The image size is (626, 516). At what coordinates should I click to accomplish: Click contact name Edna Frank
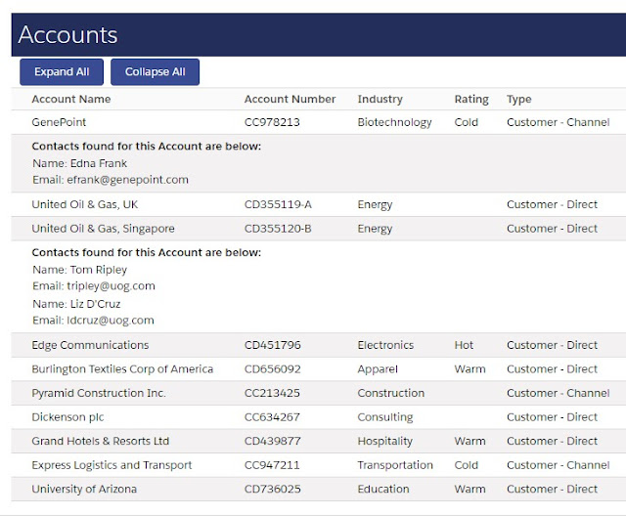coord(99,163)
